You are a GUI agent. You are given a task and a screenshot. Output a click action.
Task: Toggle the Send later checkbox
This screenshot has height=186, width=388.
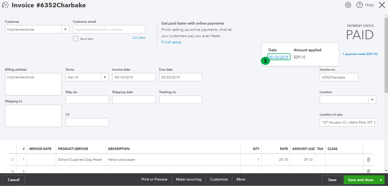pyautogui.click(x=76, y=39)
